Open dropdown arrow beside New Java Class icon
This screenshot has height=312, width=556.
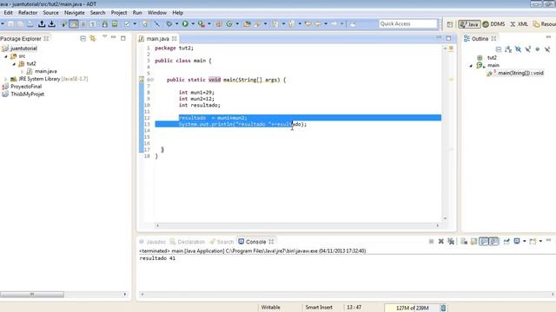pos(237,23)
